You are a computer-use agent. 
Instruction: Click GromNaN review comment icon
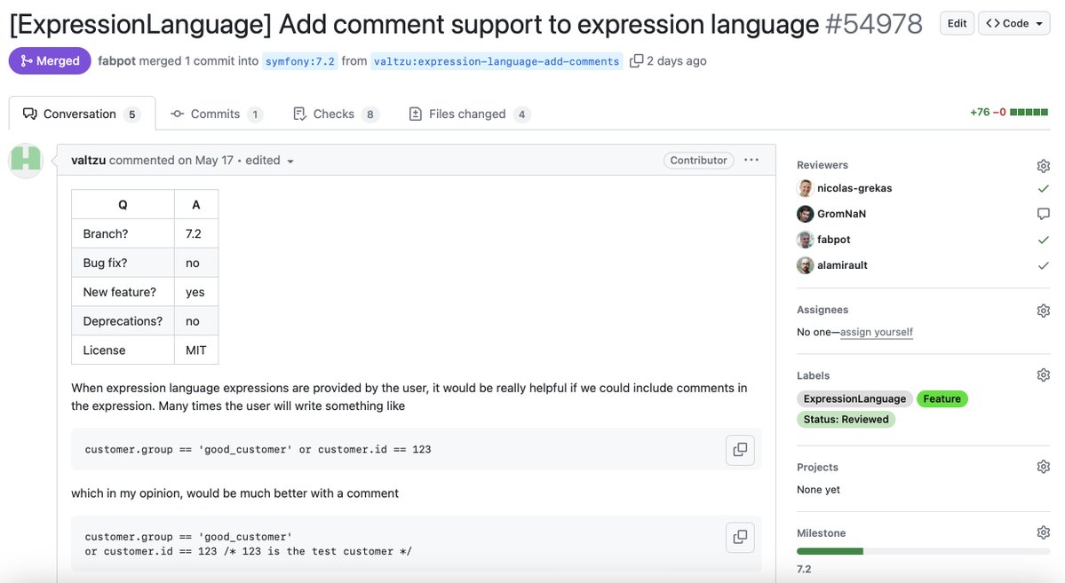[x=1044, y=214]
